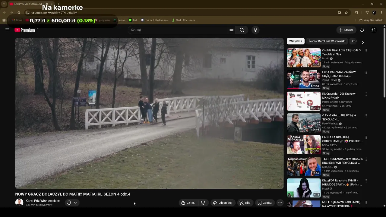The image size is (386, 217).
Task: Show more filter chips with right arrow
Action: [x=363, y=42]
